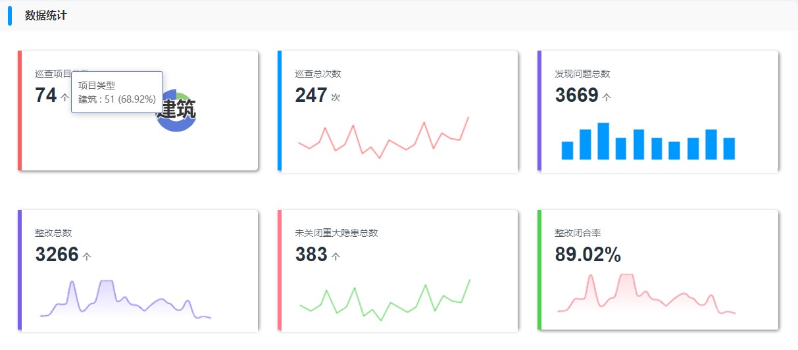
Task: Click the 3669 issues total number
Action: pyautogui.click(x=576, y=96)
